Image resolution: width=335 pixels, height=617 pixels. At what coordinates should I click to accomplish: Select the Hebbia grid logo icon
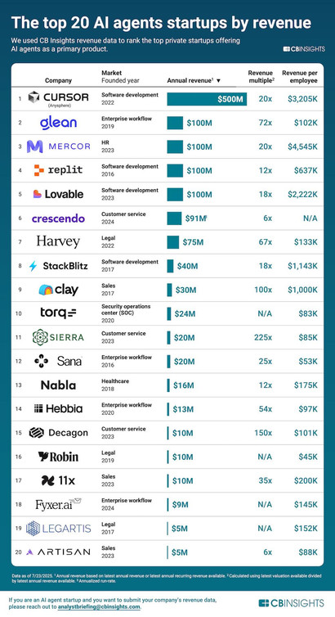click(x=38, y=408)
